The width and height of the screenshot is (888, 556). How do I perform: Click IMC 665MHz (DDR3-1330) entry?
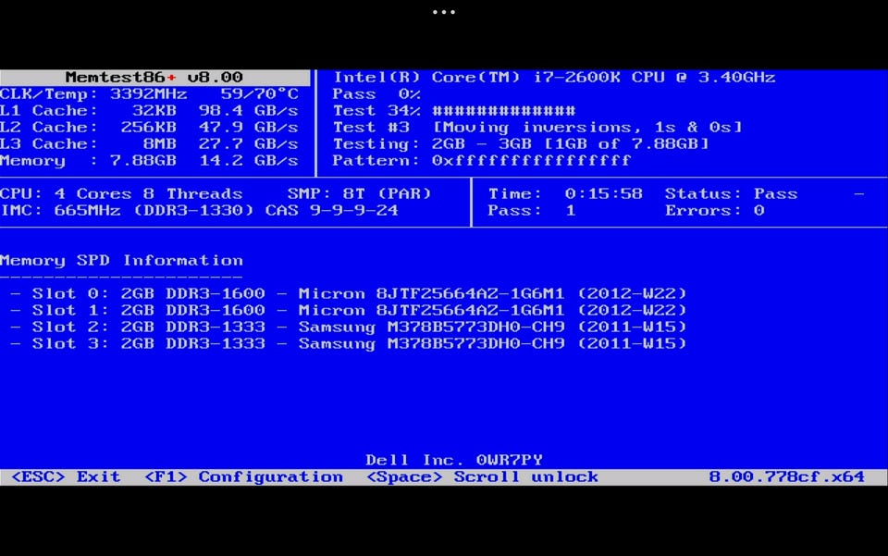pos(127,211)
